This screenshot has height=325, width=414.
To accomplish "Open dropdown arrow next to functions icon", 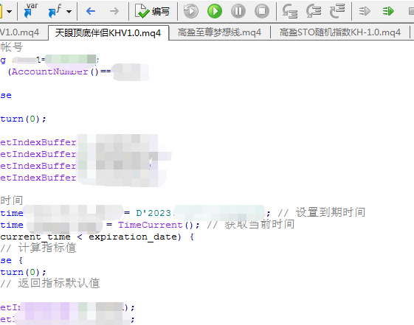I will click(69, 12).
